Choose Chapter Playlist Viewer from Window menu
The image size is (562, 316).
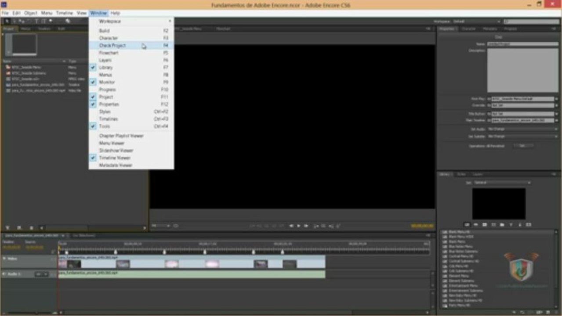pyautogui.click(x=131, y=136)
